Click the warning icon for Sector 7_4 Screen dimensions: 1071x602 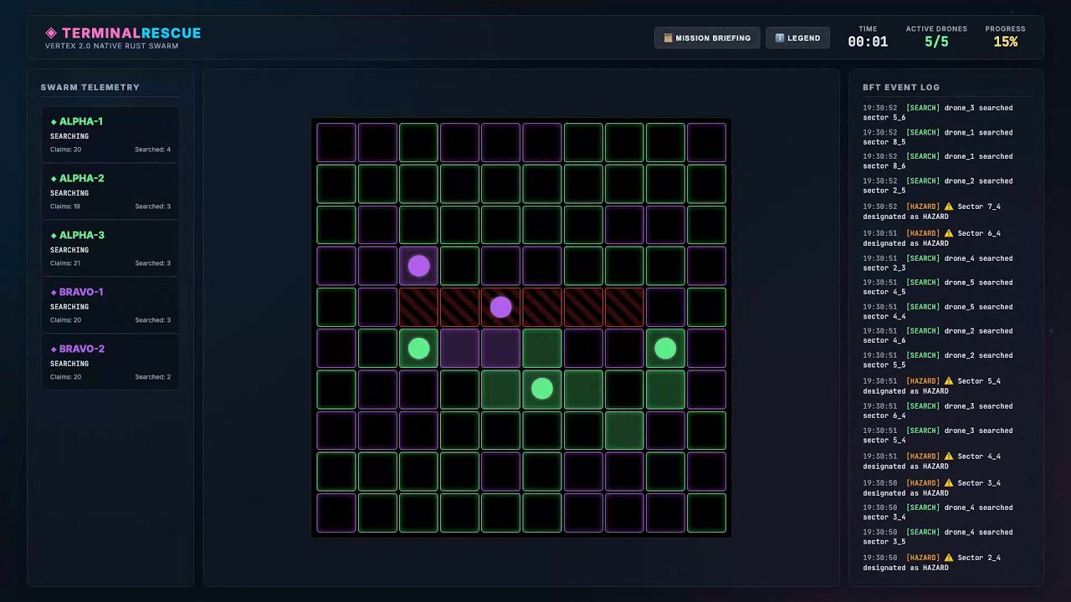point(949,207)
